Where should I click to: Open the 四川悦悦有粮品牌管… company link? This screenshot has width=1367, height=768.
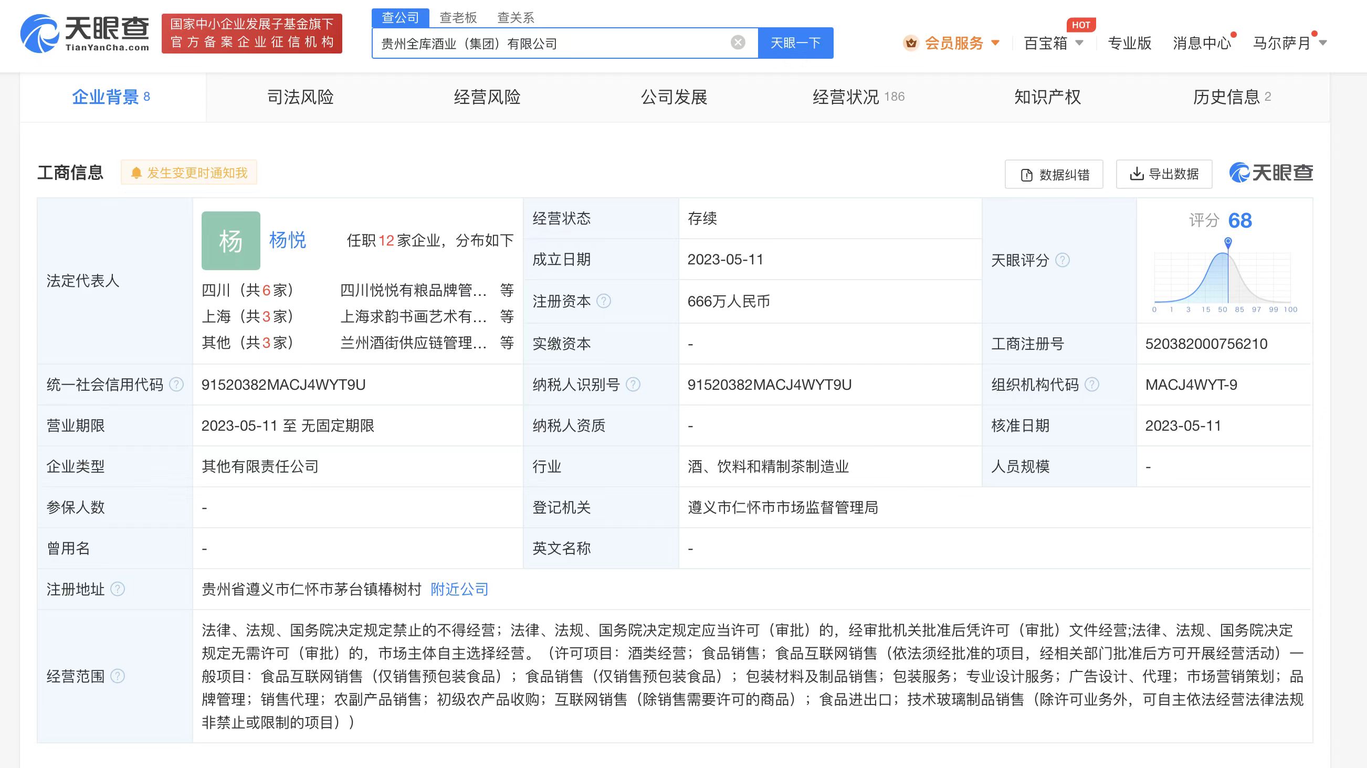(413, 290)
